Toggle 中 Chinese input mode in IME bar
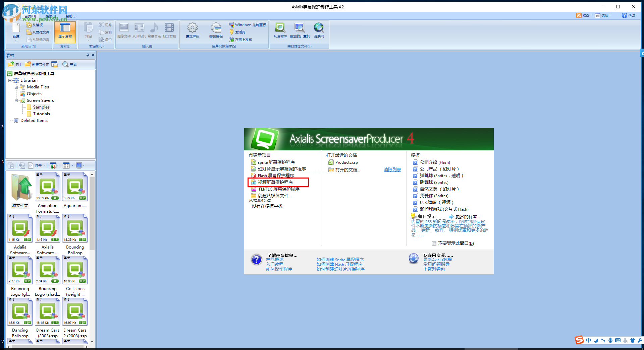Screen dimensions: 644x350 [589, 340]
